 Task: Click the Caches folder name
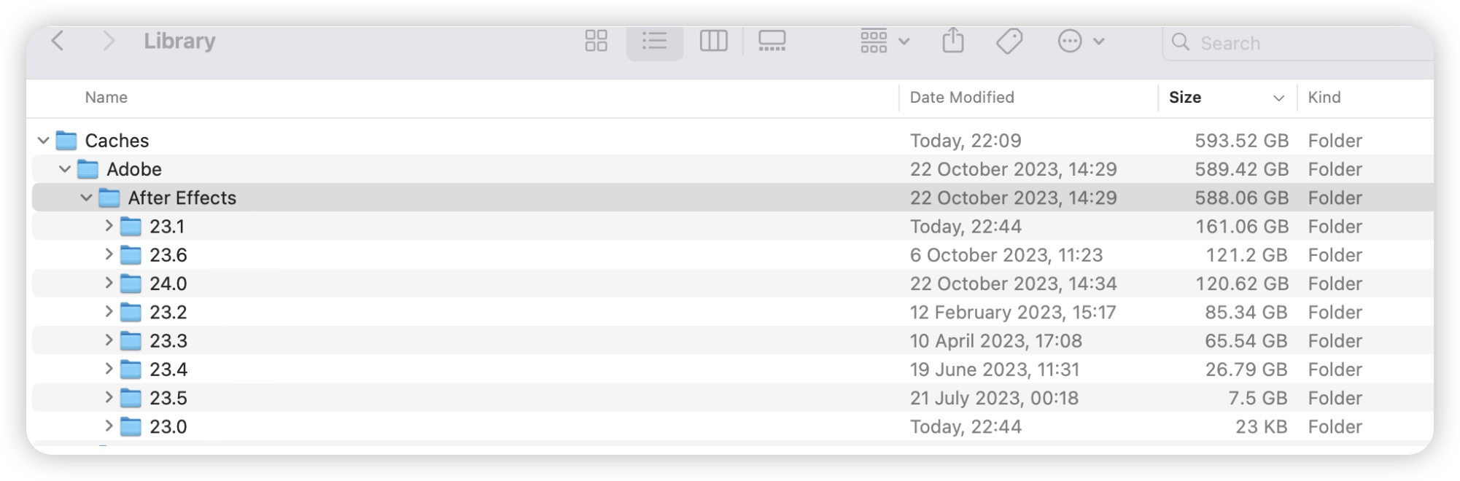pyautogui.click(x=117, y=141)
